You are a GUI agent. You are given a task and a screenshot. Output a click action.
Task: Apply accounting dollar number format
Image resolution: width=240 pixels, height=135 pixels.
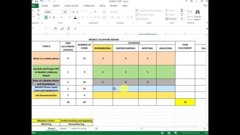112,17
